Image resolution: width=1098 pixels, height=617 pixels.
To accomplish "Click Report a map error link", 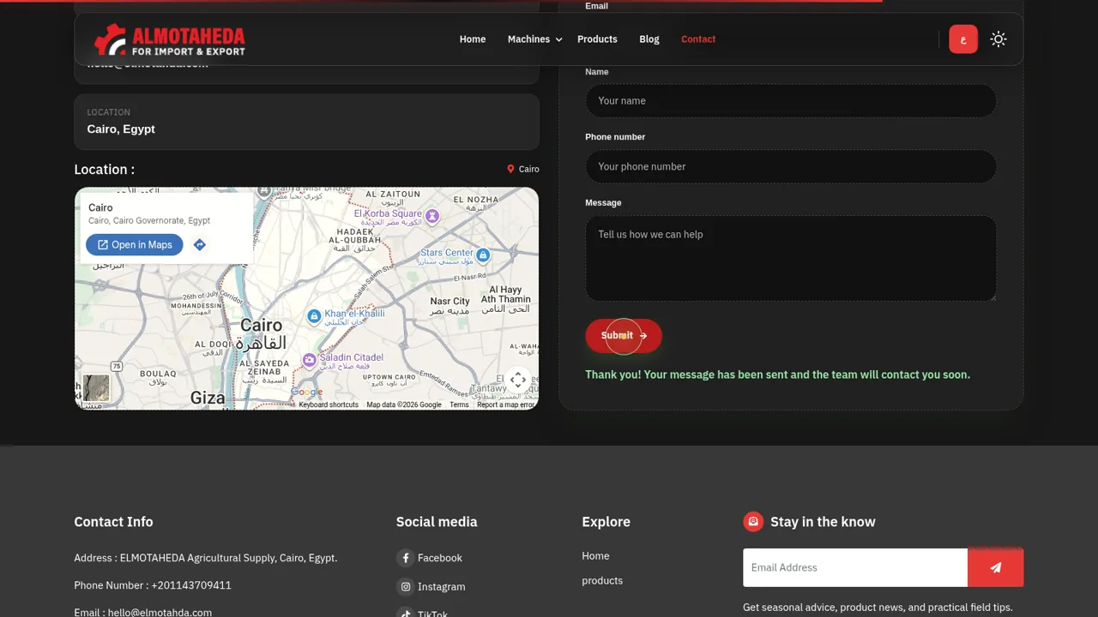I will pyautogui.click(x=506, y=405).
